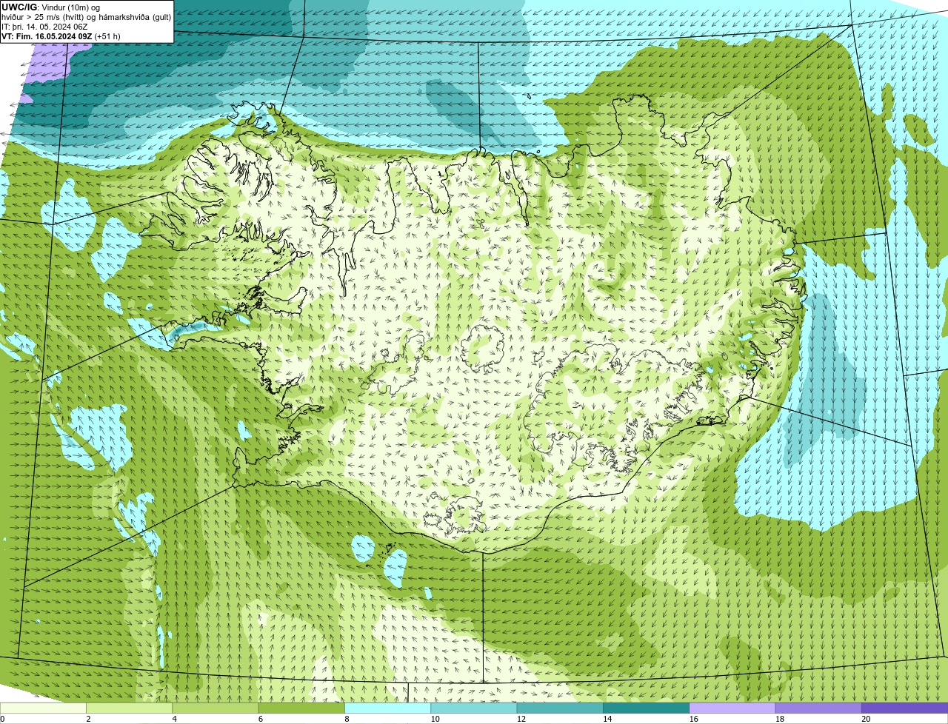The height and width of the screenshot is (724, 948).
Task: Click the legend scale label "8"
Action: [347, 719]
